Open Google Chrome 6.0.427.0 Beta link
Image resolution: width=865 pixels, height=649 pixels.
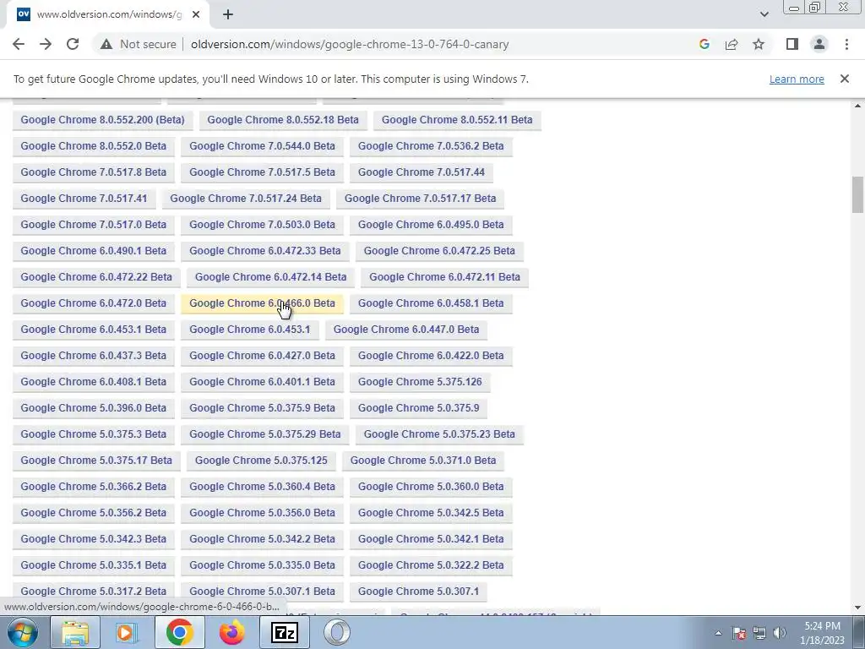pyautogui.click(x=262, y=356)
